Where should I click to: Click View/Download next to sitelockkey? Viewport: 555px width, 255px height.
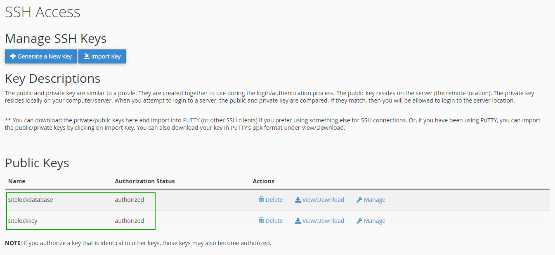319,220
